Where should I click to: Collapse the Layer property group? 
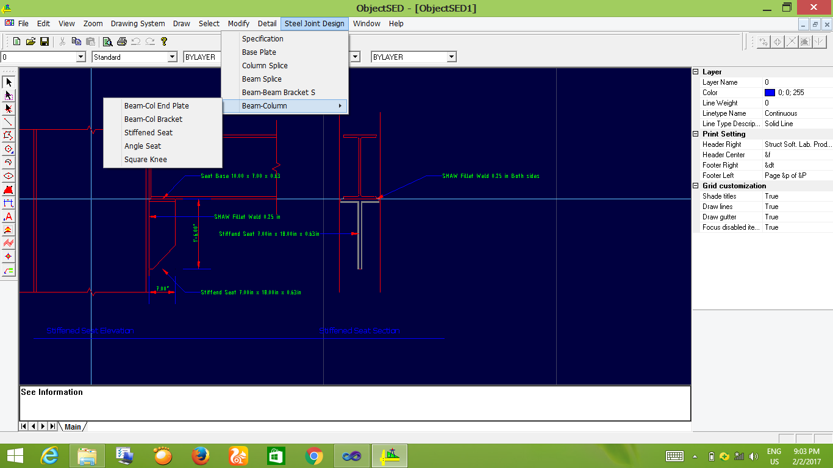coord(696,72)
